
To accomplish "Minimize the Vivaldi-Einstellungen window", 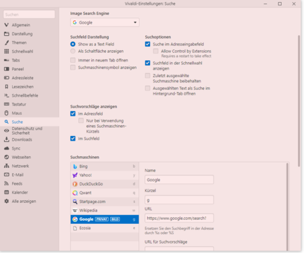I will coord(265,3).
